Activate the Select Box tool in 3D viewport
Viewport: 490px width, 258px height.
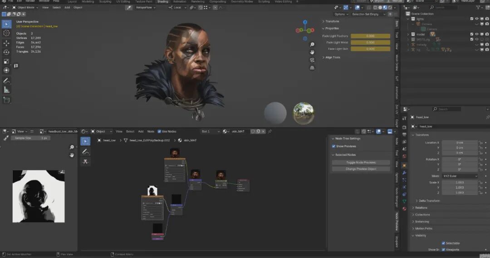[6, 24]
